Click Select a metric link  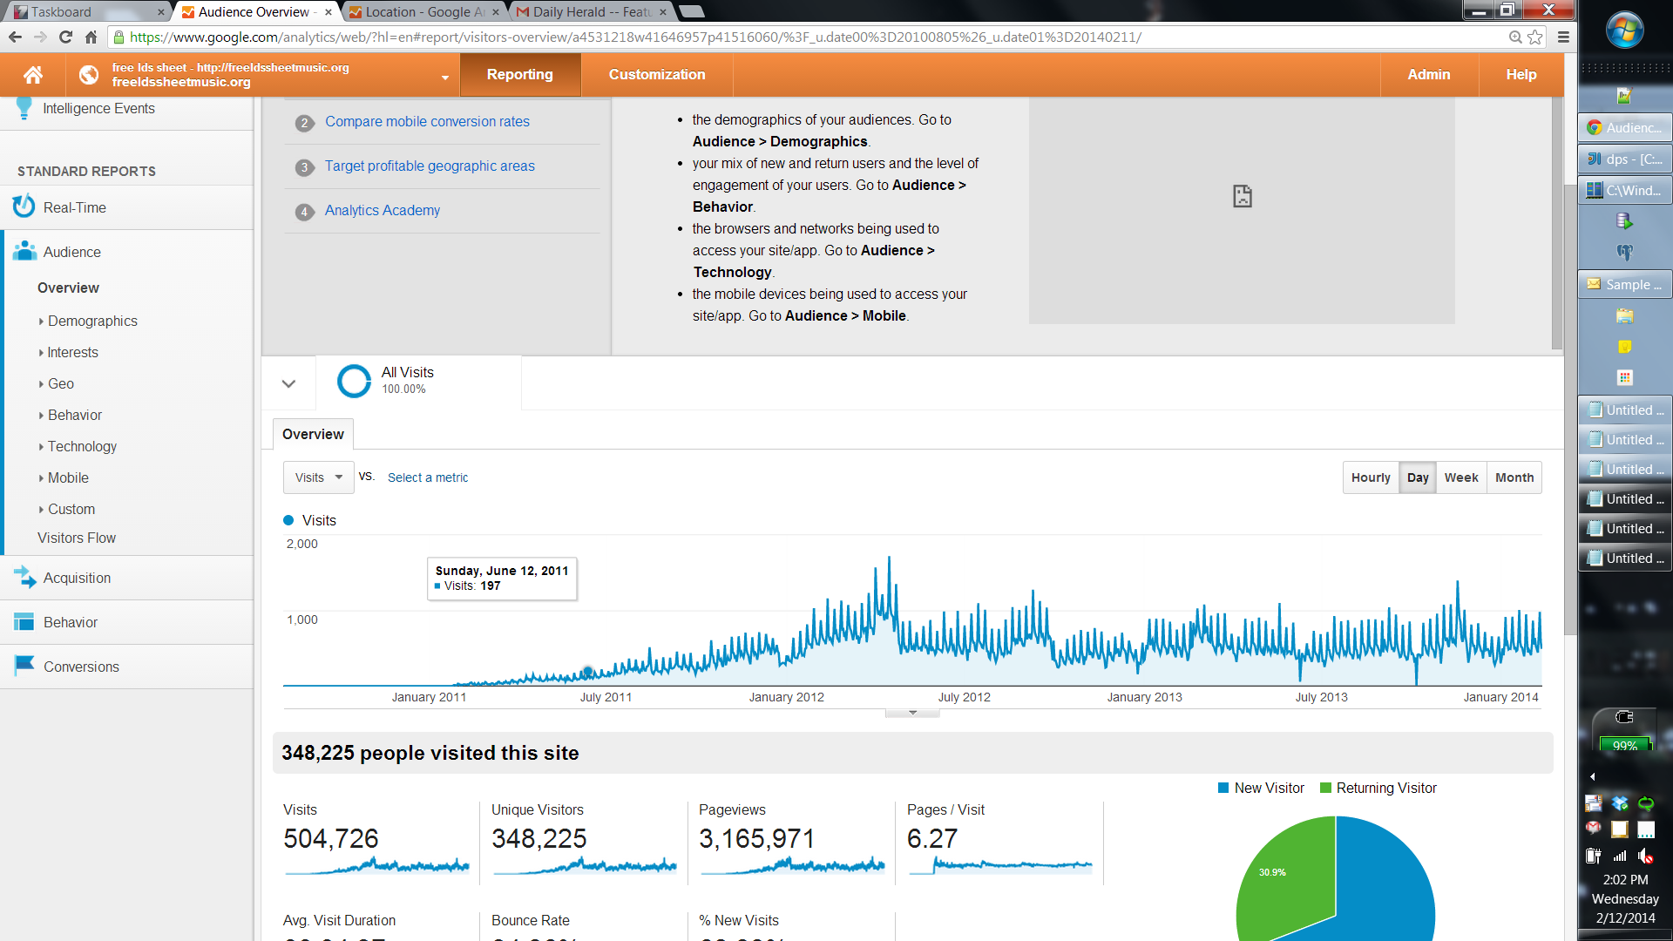tap(428, 477)
